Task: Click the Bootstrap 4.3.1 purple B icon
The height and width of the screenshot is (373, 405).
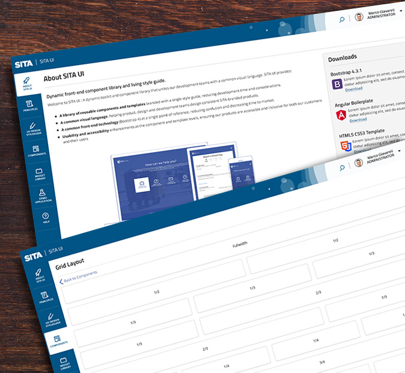Action: (337, 84)
